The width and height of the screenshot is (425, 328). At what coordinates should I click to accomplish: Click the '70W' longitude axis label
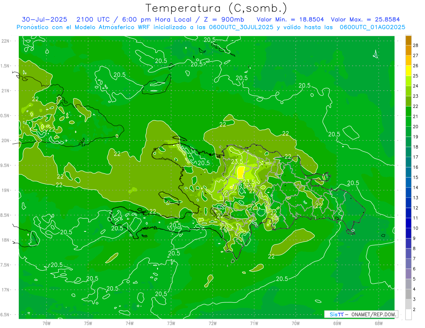click(x=296, y=323)
